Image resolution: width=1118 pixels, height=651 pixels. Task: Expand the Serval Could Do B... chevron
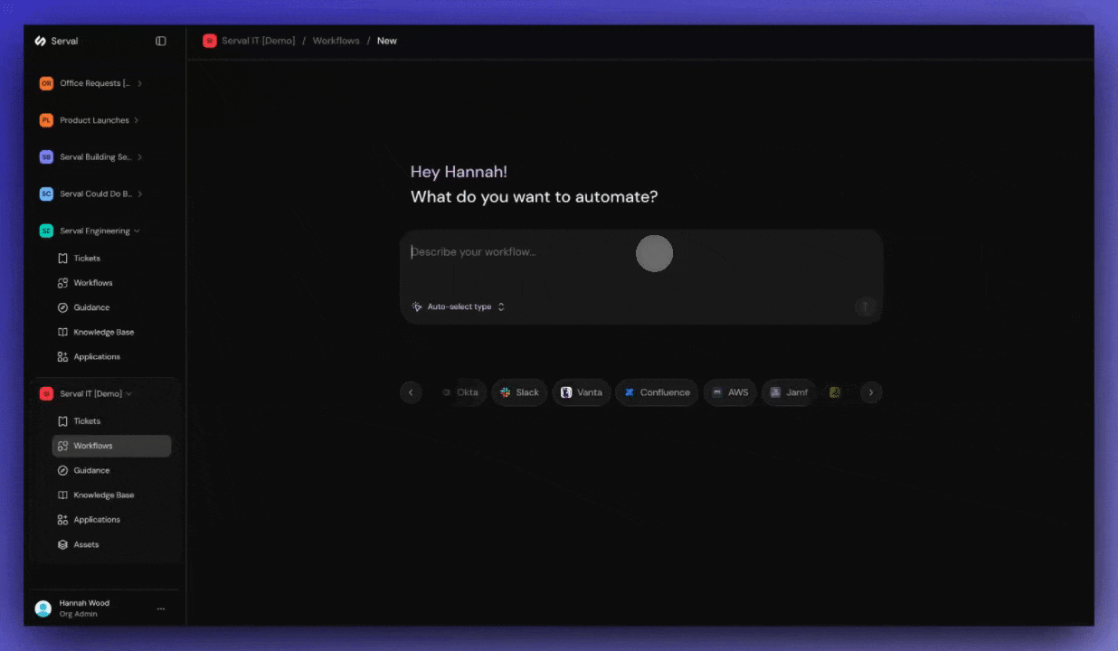pos(139,193)
